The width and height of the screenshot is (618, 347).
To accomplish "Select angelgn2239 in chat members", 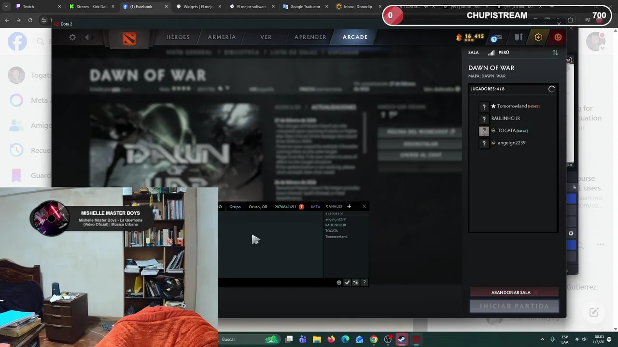I will [x=335, y=219].
